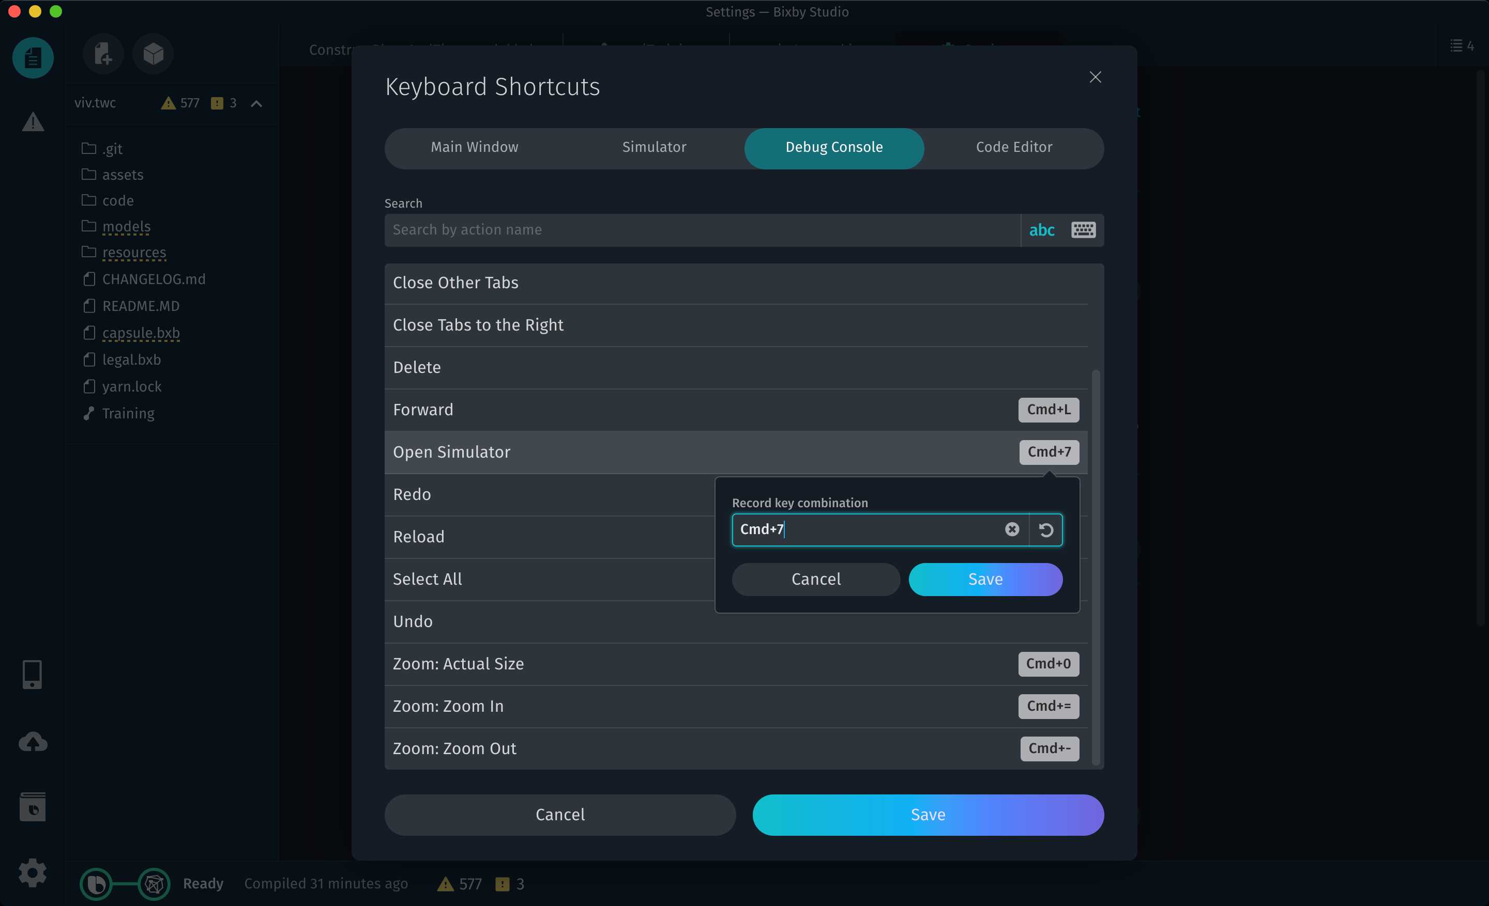This screenshot has width=1489, height=906.
Task: Click the Cmd+- badge for Zoom Out
Action: [x=1050, y=748]
